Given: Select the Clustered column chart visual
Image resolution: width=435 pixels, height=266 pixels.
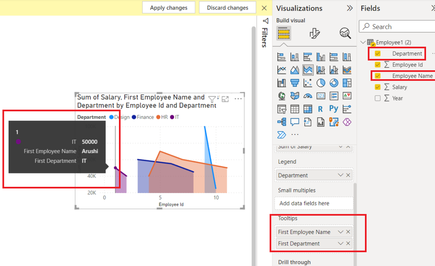Looking at the screenshot, I should 321,57.
